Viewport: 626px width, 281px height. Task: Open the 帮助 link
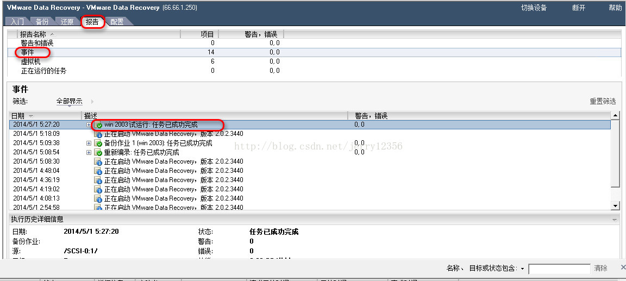(615, 8)
